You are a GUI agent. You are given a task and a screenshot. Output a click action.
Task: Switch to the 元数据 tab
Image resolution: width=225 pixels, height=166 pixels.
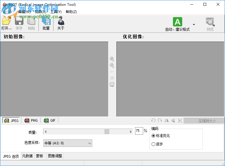(x=27, y=156)
